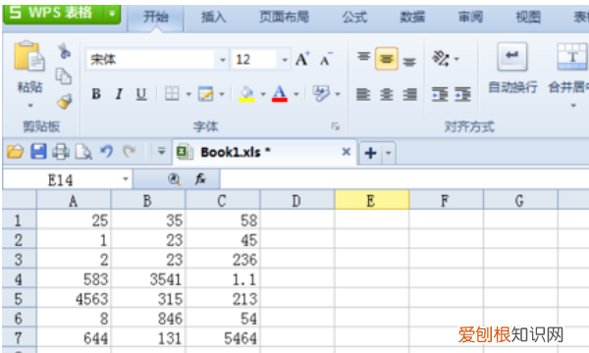The height and width of the screenshot is (353, 589).
Task: Switch to the 视图 tab
Action: point(528,17)
